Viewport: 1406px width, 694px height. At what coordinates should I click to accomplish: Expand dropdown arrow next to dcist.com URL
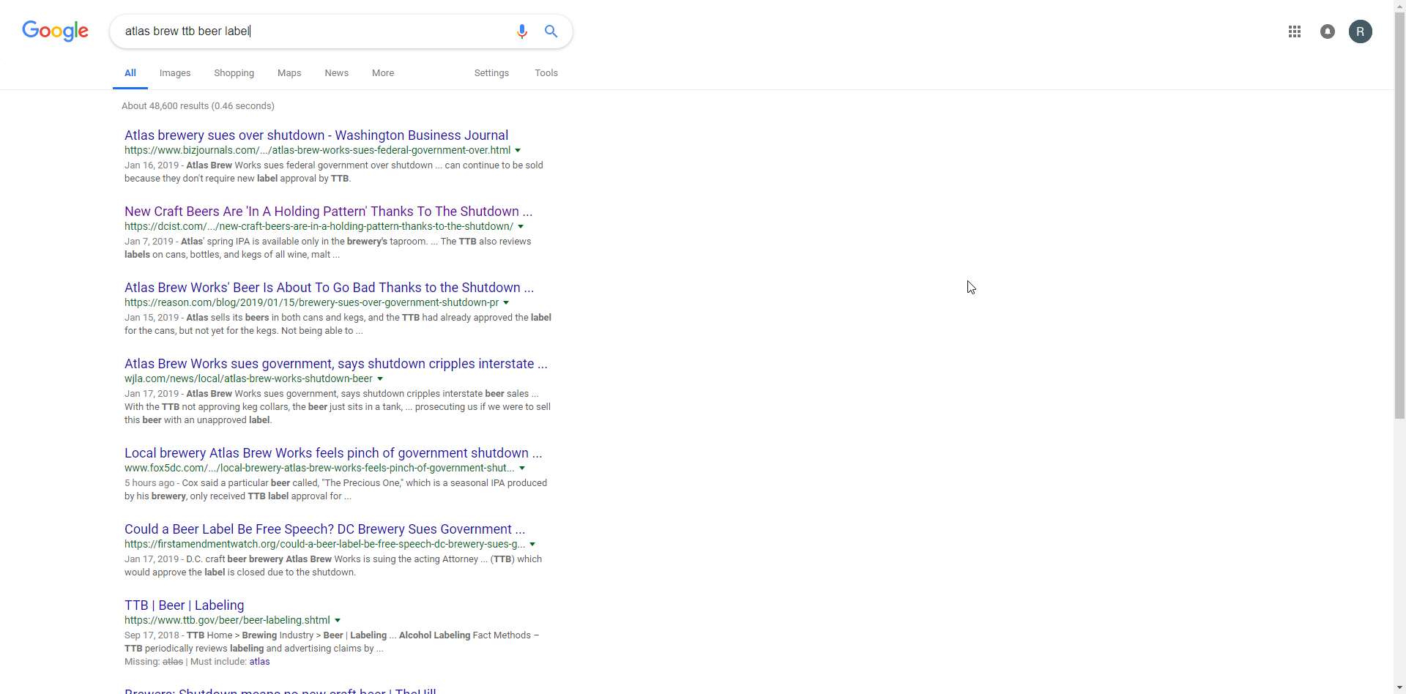tap(521, 227)
